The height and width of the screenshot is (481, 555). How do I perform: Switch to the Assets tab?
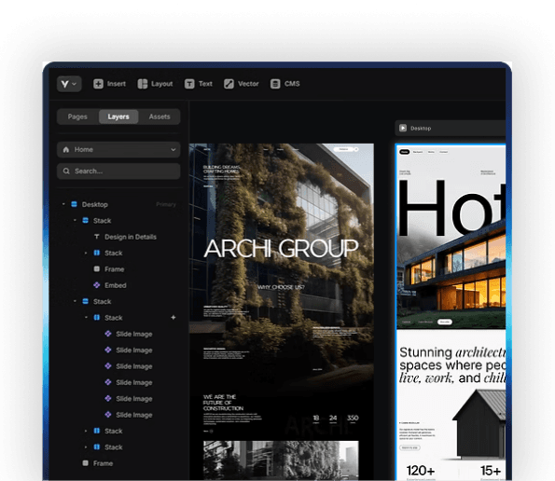(160, 117)
